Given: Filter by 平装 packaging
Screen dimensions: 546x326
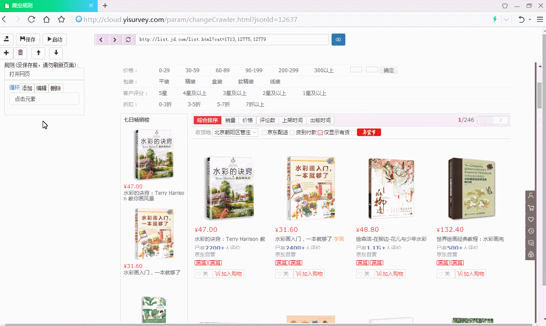Looking at the screenshot, I should pos(164,82).
